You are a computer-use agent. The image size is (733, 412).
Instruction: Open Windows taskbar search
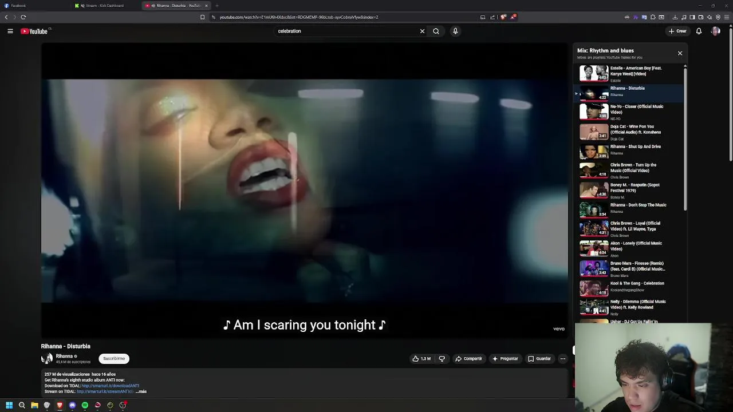(x=22, y=405)
